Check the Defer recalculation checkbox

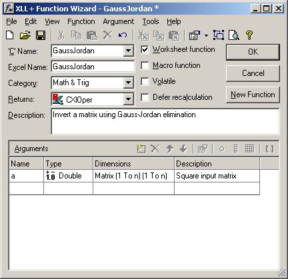point(145,97)
